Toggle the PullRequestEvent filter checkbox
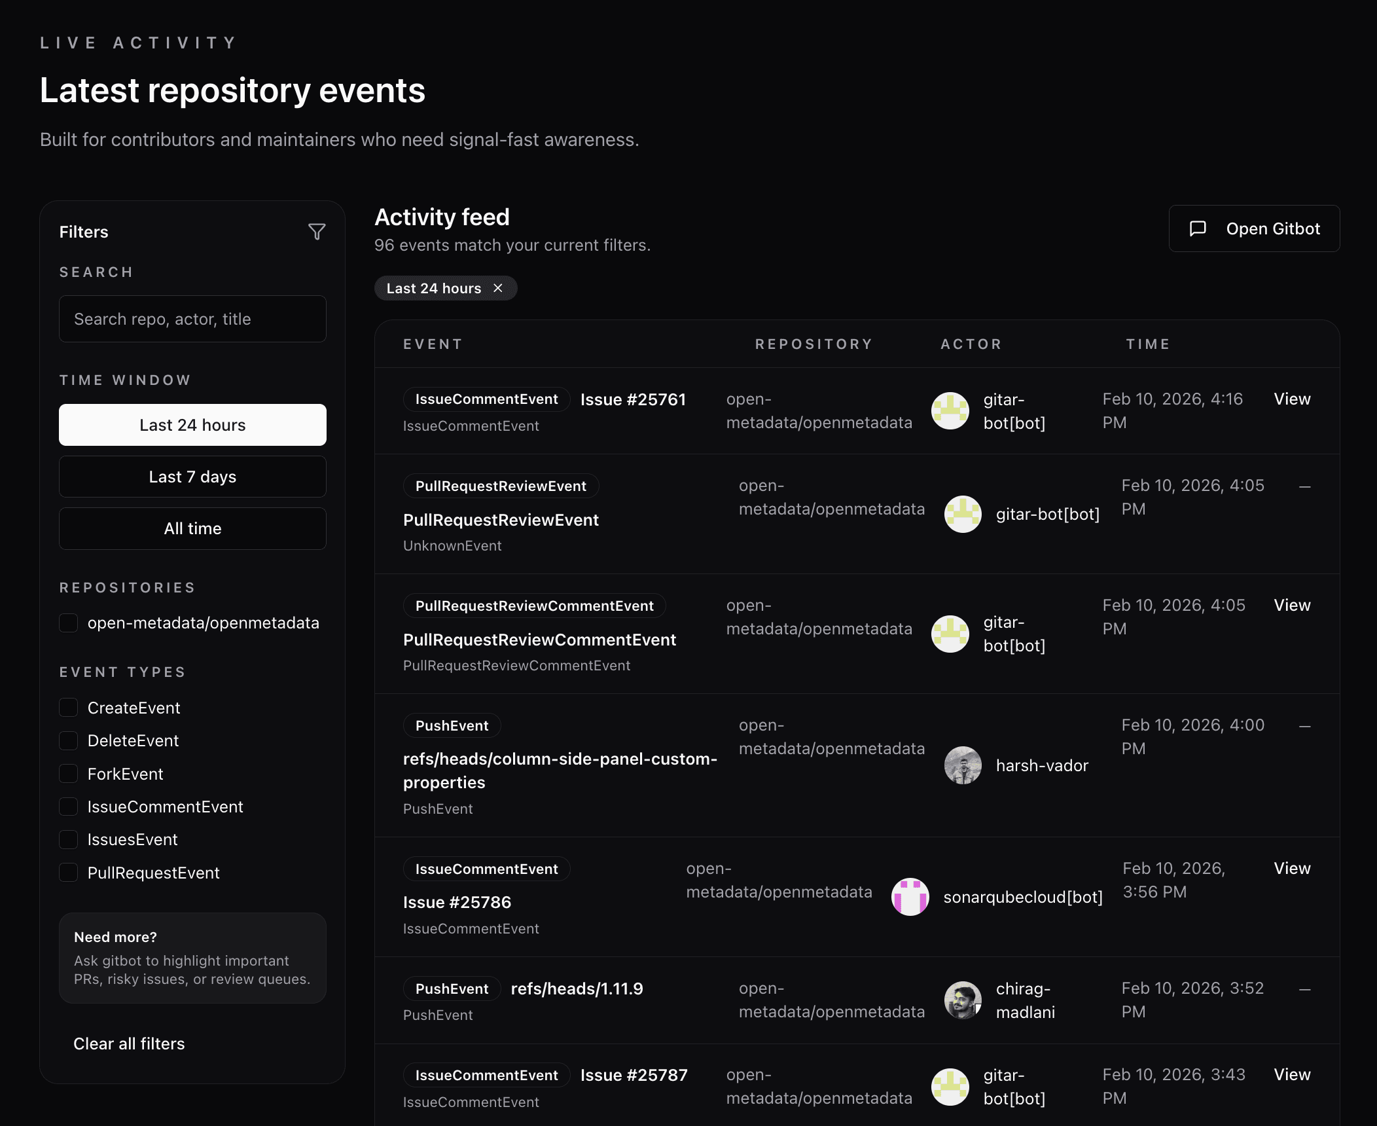The image size is (1377, 1126). point(69,873)
